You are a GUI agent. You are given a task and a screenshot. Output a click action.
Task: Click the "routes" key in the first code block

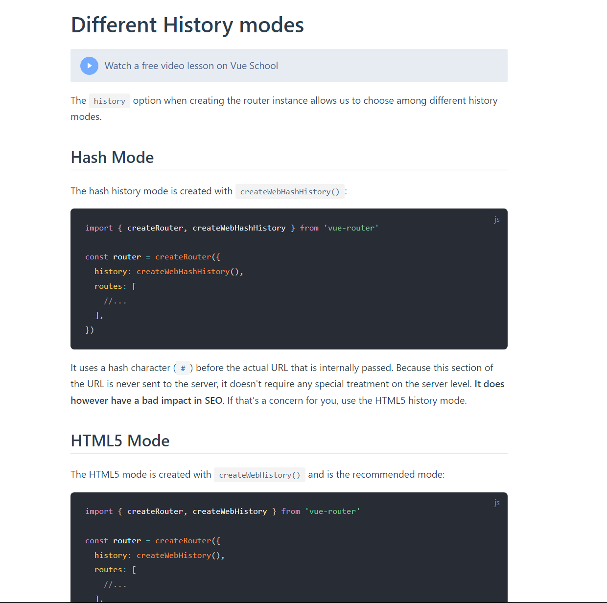pyautogui.click(x=108, y=286)
